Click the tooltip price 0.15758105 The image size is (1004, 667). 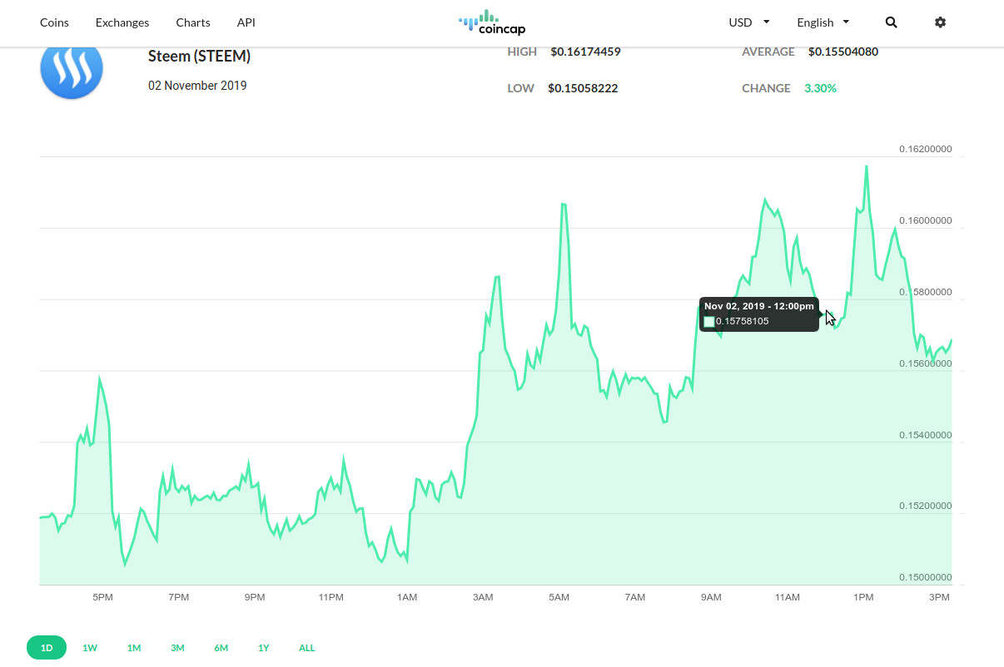[743, 321]
